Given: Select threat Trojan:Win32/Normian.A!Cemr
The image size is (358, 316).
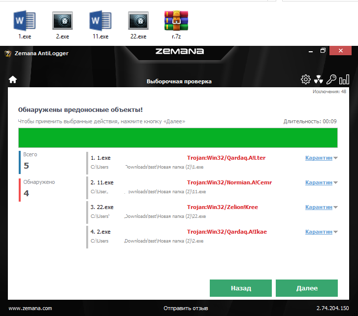Looking at the screenshot, I should coord(229,182).
